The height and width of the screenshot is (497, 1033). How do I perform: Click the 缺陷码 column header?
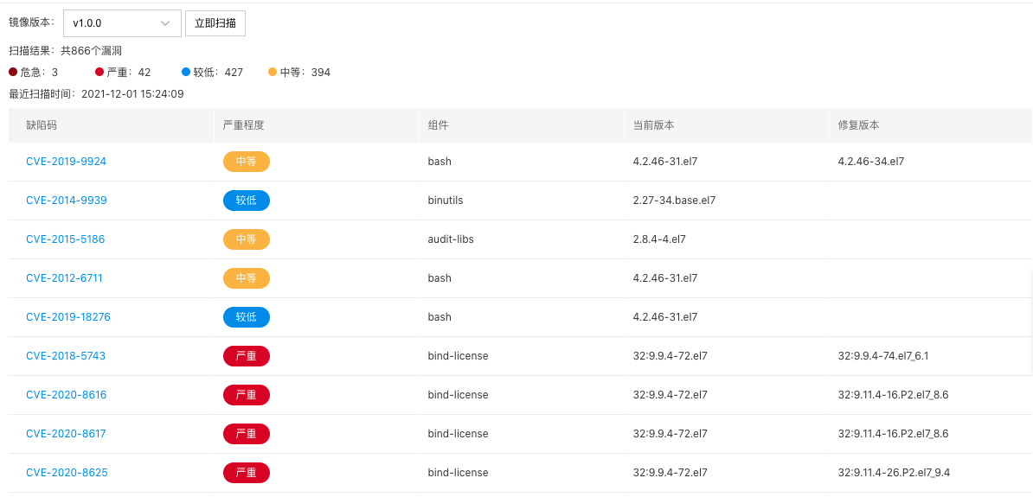point(42,125)
